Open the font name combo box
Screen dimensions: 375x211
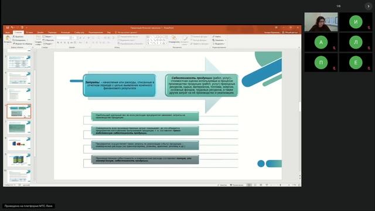click(63, 38)
